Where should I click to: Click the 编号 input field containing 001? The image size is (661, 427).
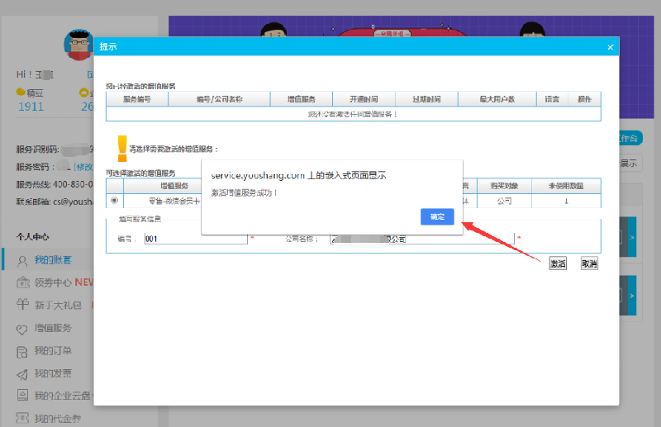tap(196, 239)
